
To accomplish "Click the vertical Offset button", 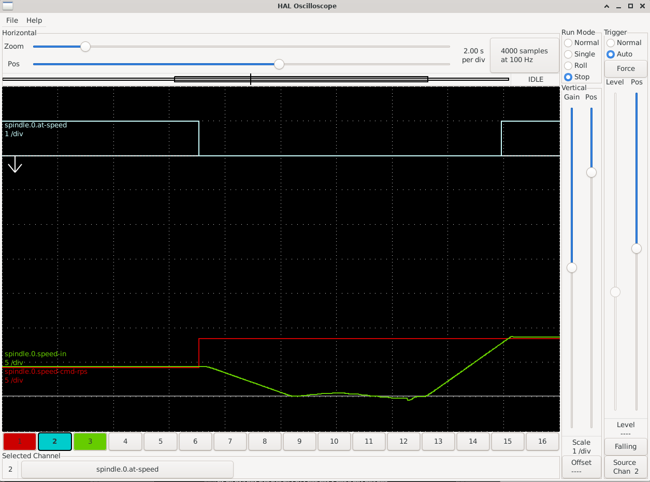I will click(582, 466).
